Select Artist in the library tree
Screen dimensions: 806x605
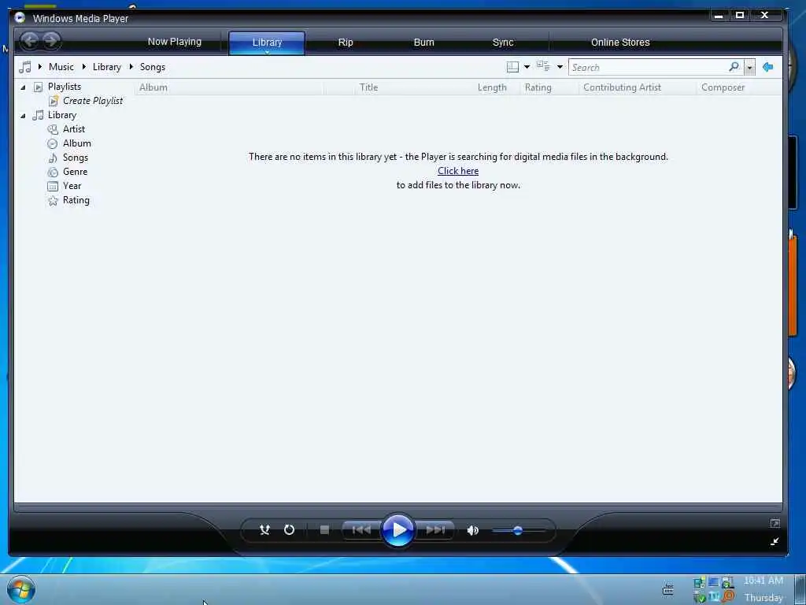[74, 129]
